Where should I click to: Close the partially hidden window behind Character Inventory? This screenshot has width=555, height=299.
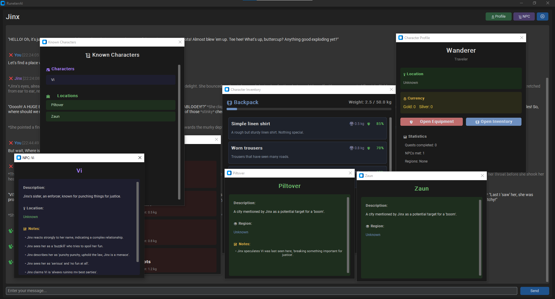(217, 139)
